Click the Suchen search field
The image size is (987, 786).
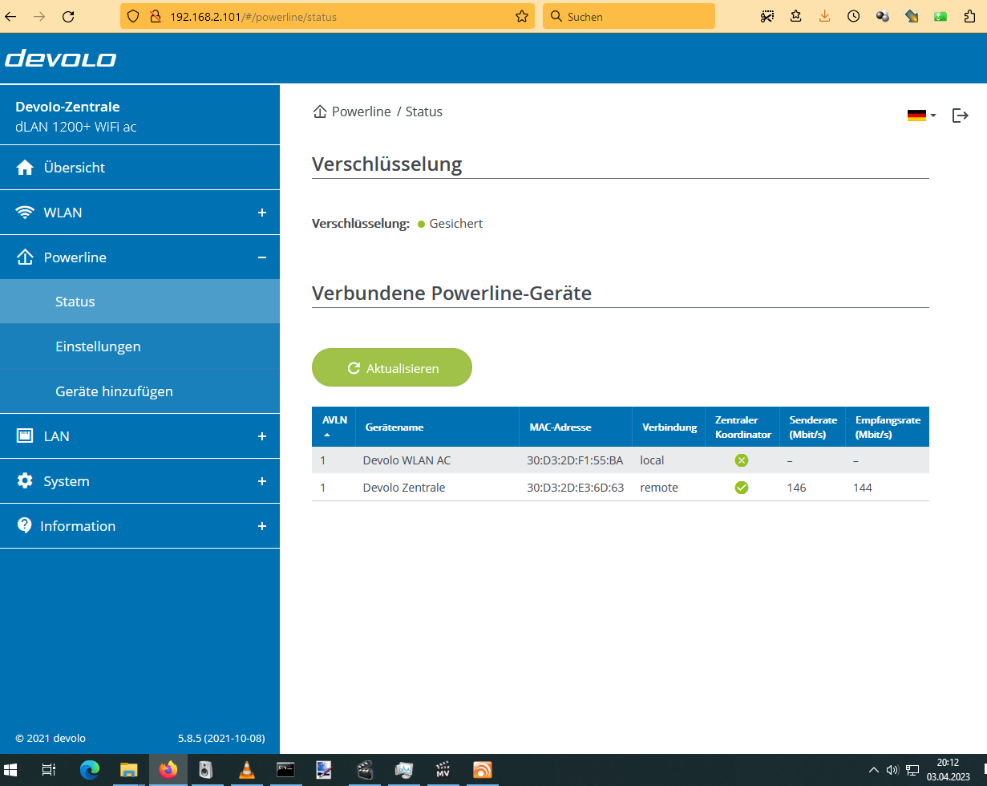tap(629, 16)
